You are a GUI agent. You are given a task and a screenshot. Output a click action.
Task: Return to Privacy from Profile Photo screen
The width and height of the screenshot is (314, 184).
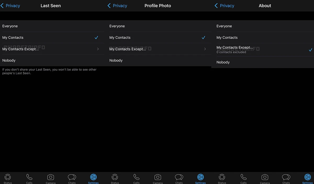point(117,6)
